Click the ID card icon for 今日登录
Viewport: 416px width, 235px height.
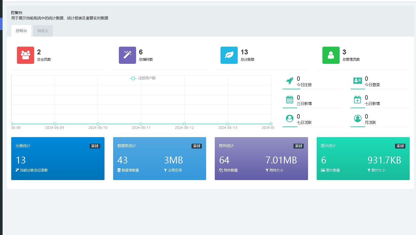357,81
